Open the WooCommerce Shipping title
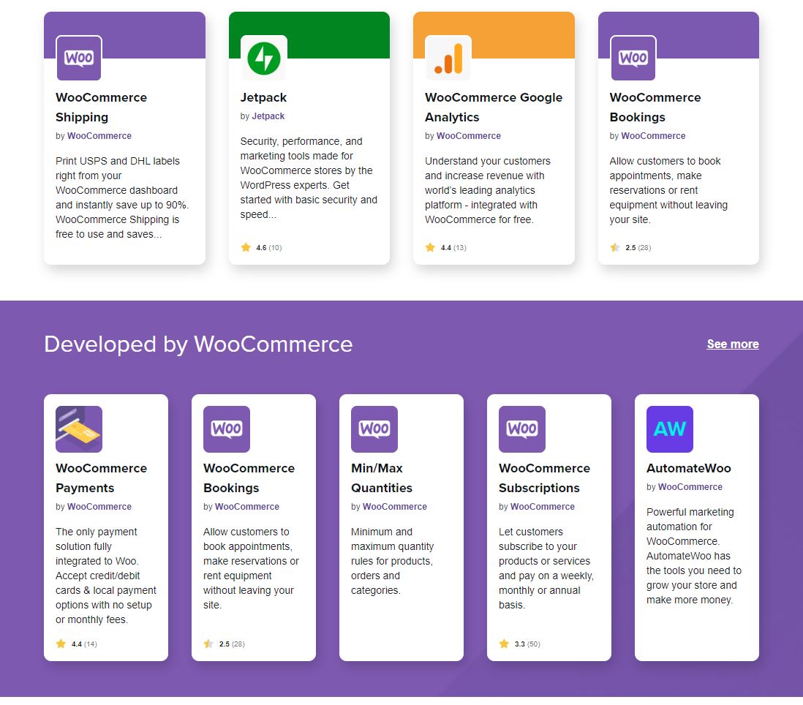This screenshot has height=705, width=803. [102, 107]
